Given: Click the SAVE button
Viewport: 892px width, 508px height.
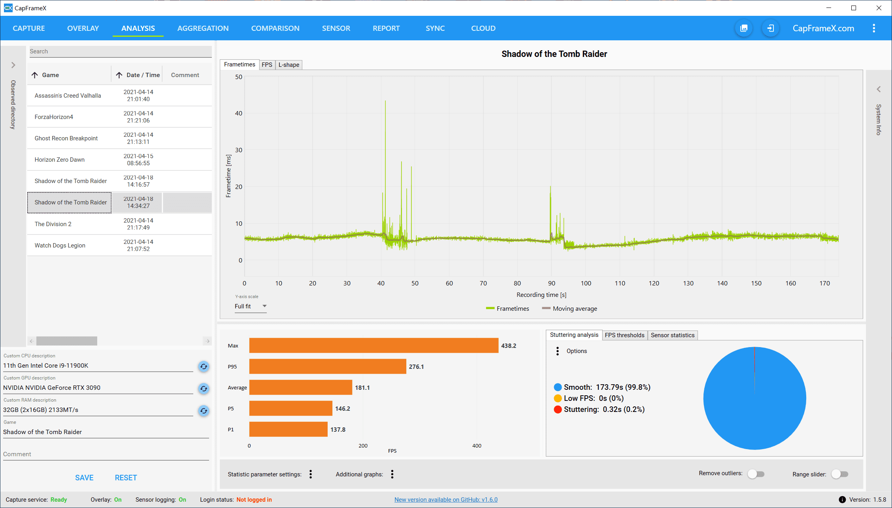Looking at the screenshot, I should 84,478.
